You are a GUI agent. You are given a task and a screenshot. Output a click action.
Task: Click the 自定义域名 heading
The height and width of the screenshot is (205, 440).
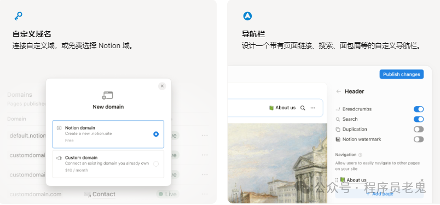click(x=32, y=34)
